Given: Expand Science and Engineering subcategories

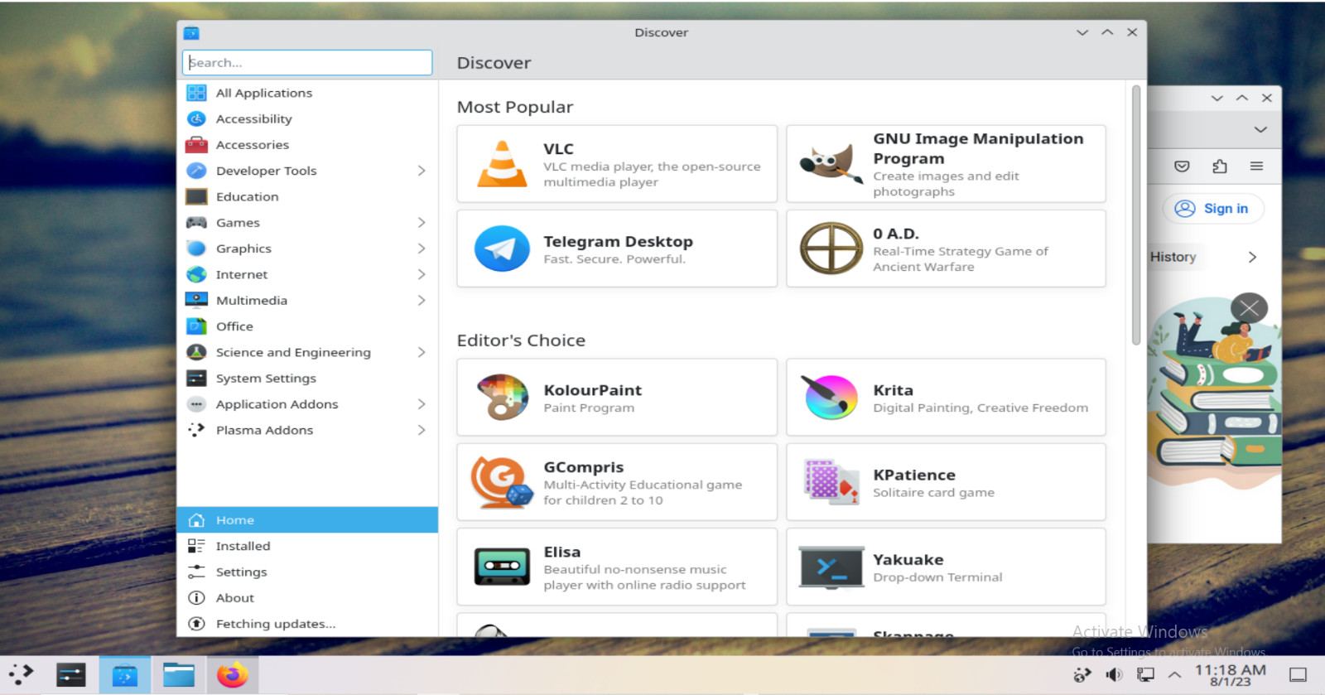Looking at the screenshot, I should (x=422, y=352).
